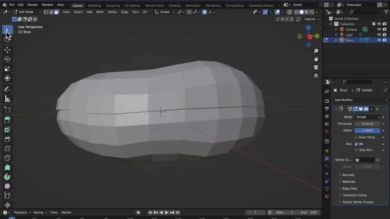The width and height of the screenshot is (390, 219).
Task: Activate the Annotate pencil tool
Action: point(7,89)
